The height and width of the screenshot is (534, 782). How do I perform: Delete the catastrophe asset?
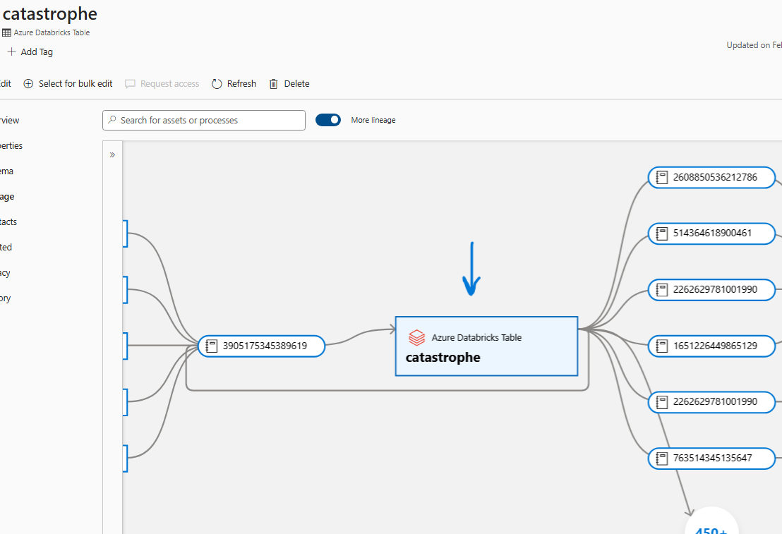point(289,84)
